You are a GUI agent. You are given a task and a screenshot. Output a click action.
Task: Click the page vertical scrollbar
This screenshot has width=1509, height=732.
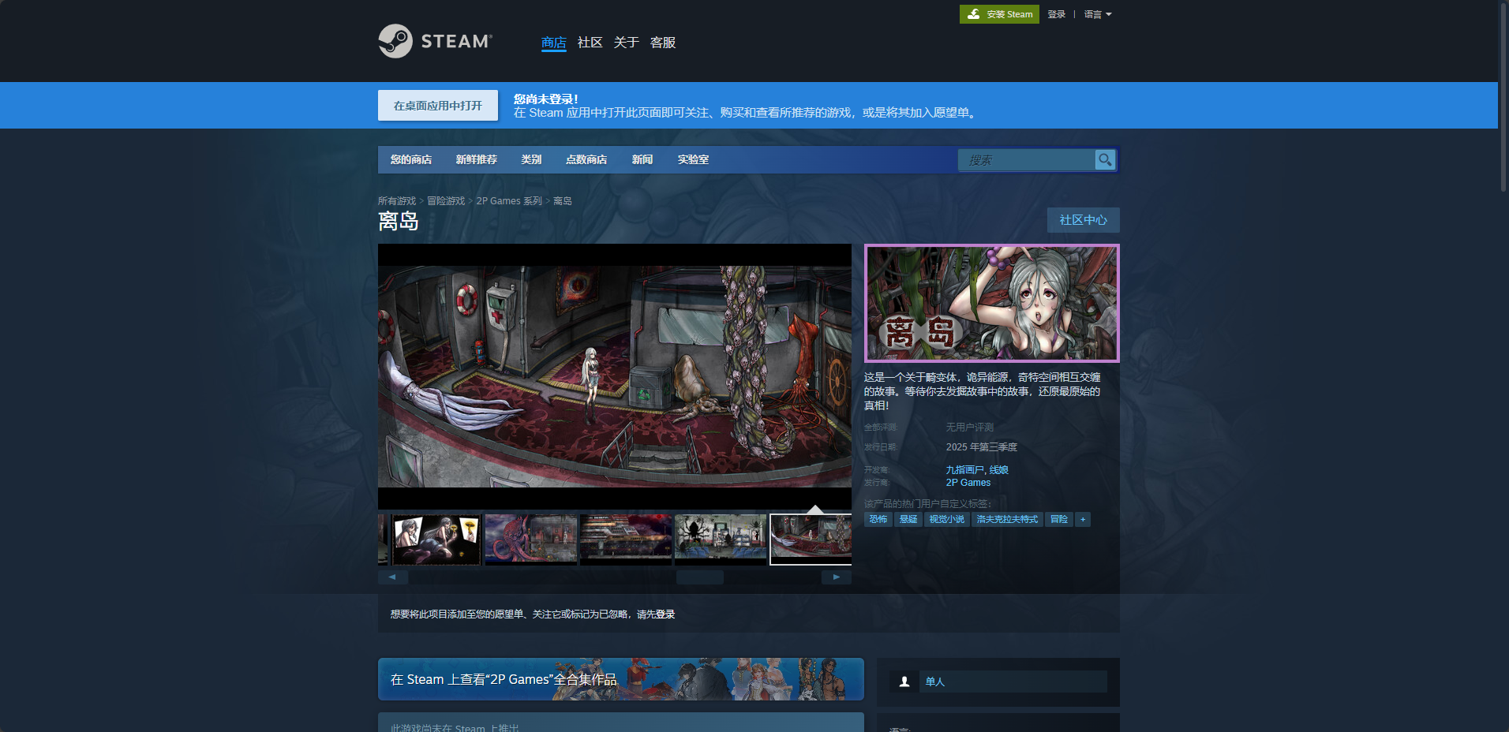[1503, 98]
